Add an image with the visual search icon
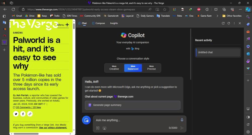 pyautogui.click(x=98, y=128)
